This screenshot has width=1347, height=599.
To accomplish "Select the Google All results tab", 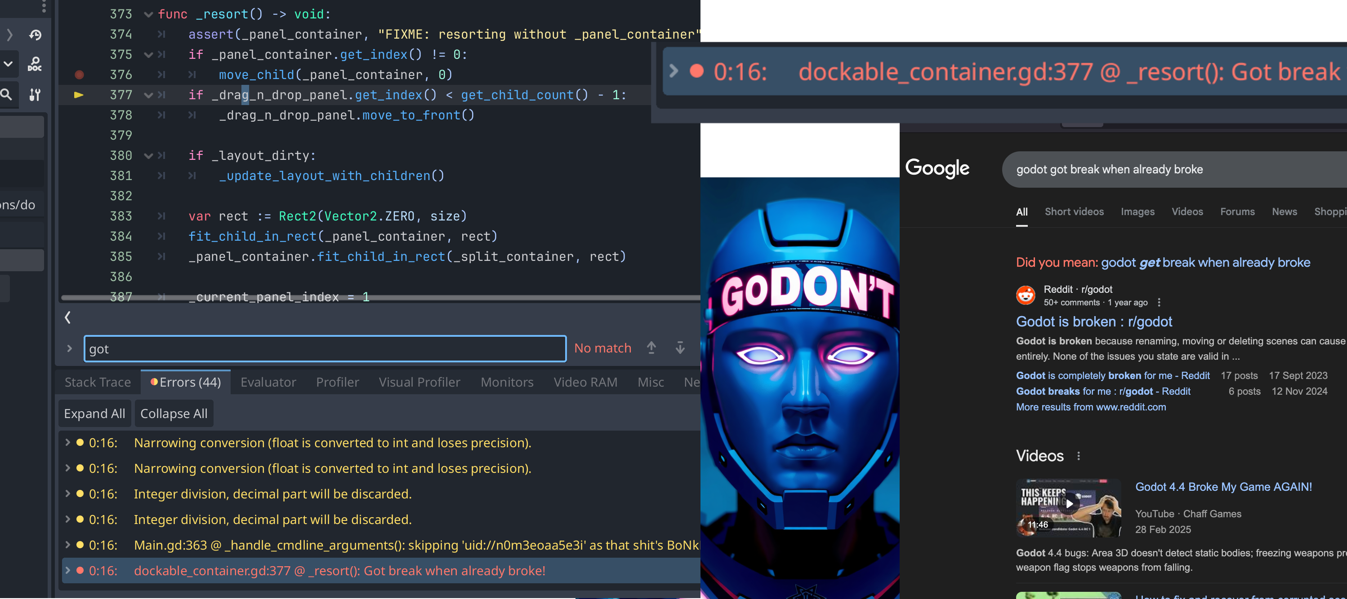I will pos(1022,212).
